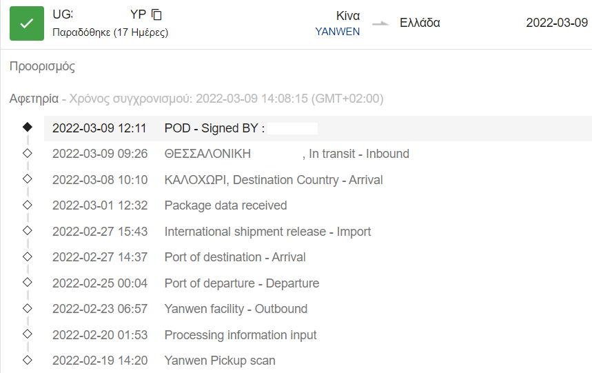Click the arrow between Κίνα and Ελλάδα
Image resolution: width=592 pixels, height=373 pixels.
(380, 23)
